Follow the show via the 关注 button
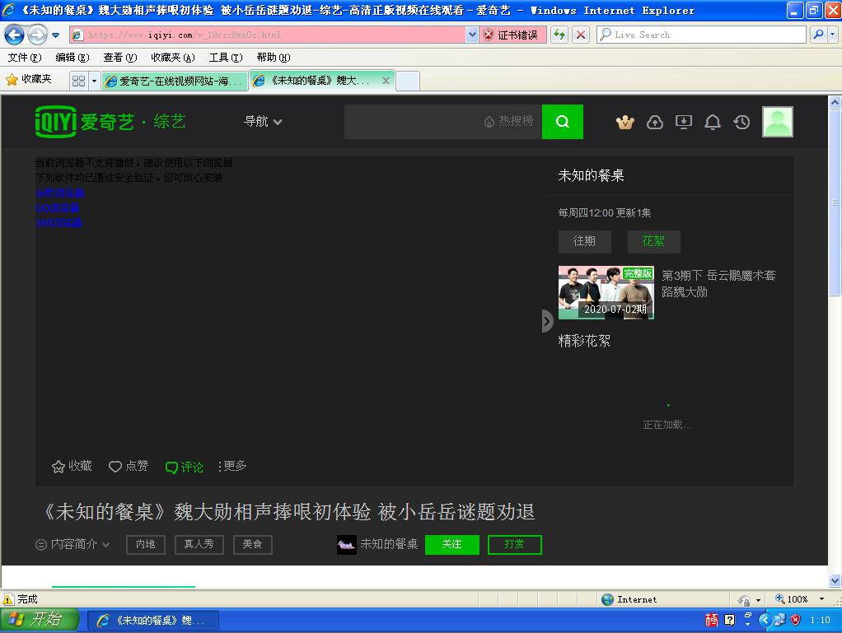Viewport: 842px width, 633px height. pos(451,545)
